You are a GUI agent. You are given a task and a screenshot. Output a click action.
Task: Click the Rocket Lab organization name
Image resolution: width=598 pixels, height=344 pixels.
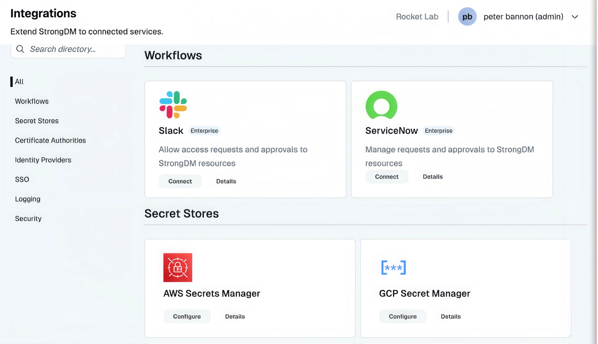[x=417, y=16]
